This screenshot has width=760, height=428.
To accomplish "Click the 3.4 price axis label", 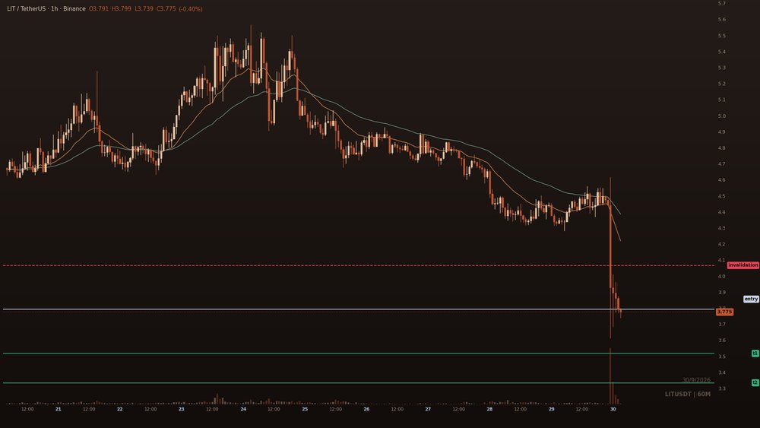I will (722, 373).
